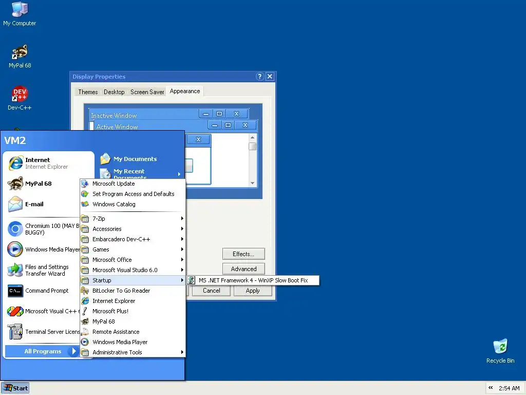Click the MyPal 68 raccoon icon in Start menu
The width and height of the screenshot is (526, 395).
point(15,184)
